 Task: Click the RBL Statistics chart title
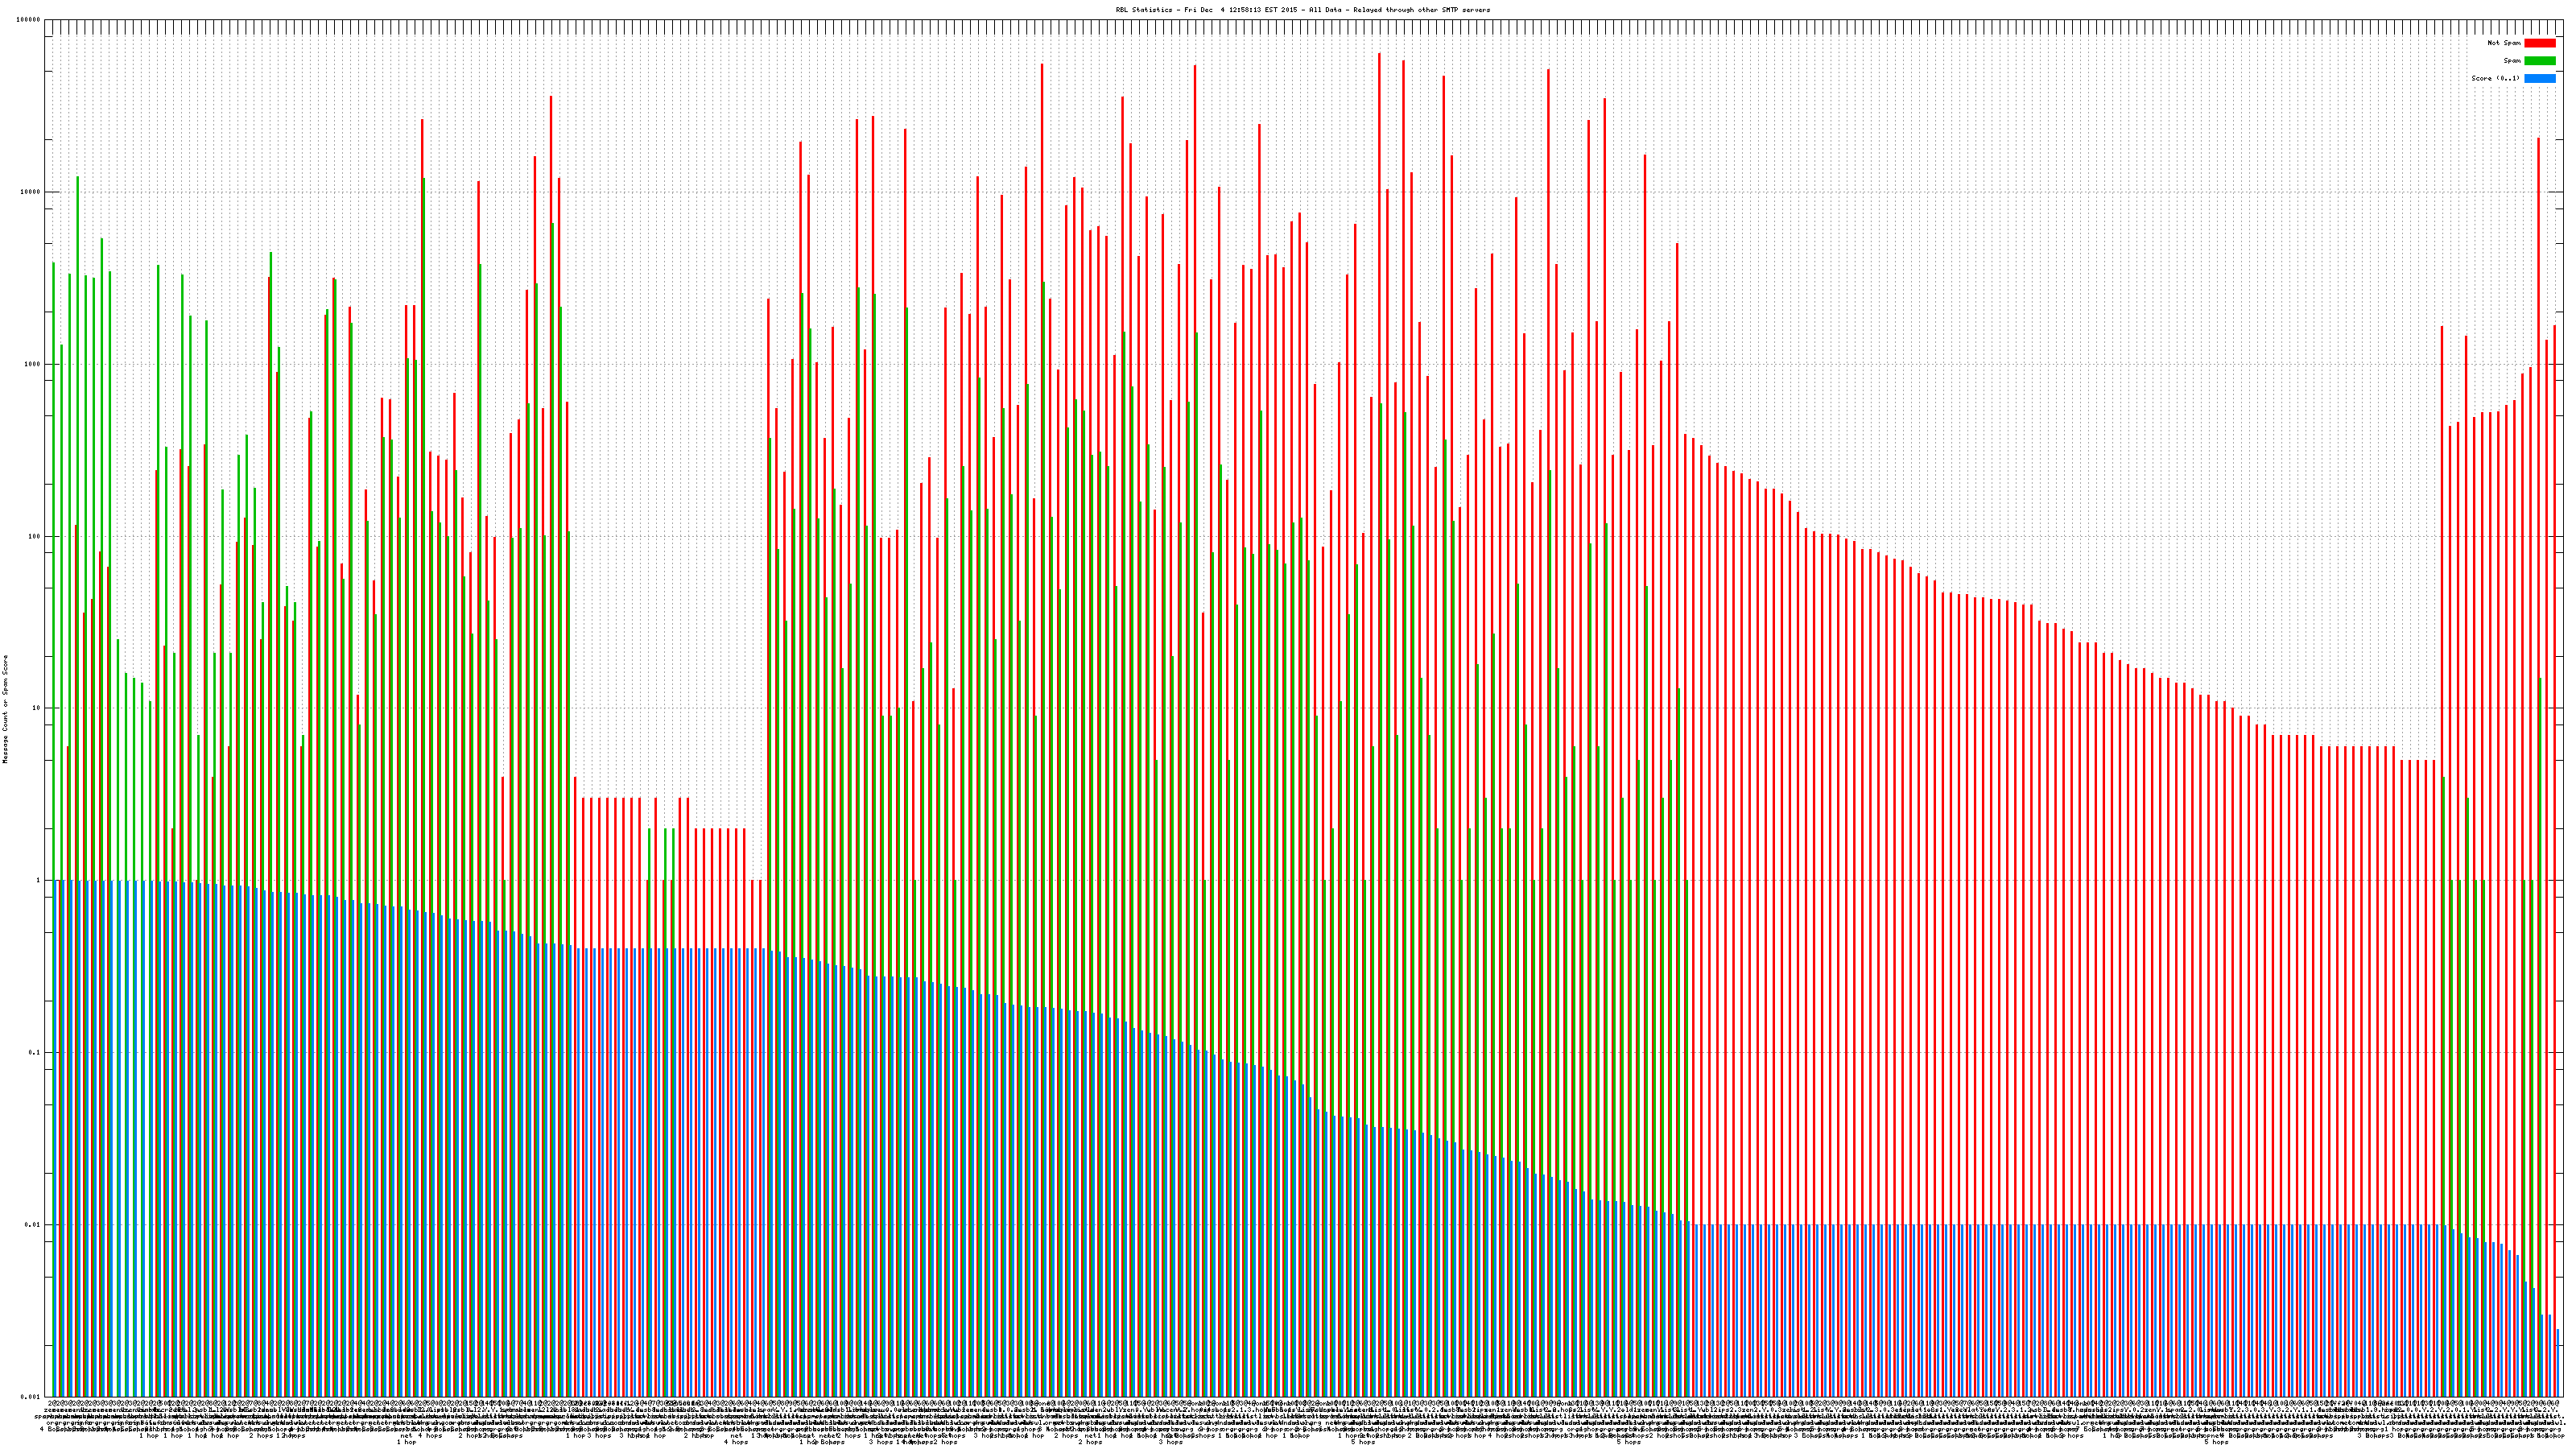coord(1302,10)
